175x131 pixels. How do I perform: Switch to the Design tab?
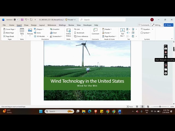(34, 25)
